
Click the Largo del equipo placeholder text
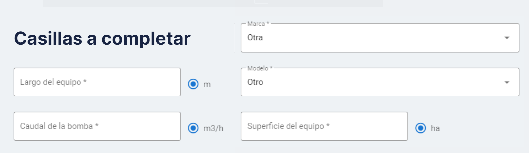click(x=53, y=82)
